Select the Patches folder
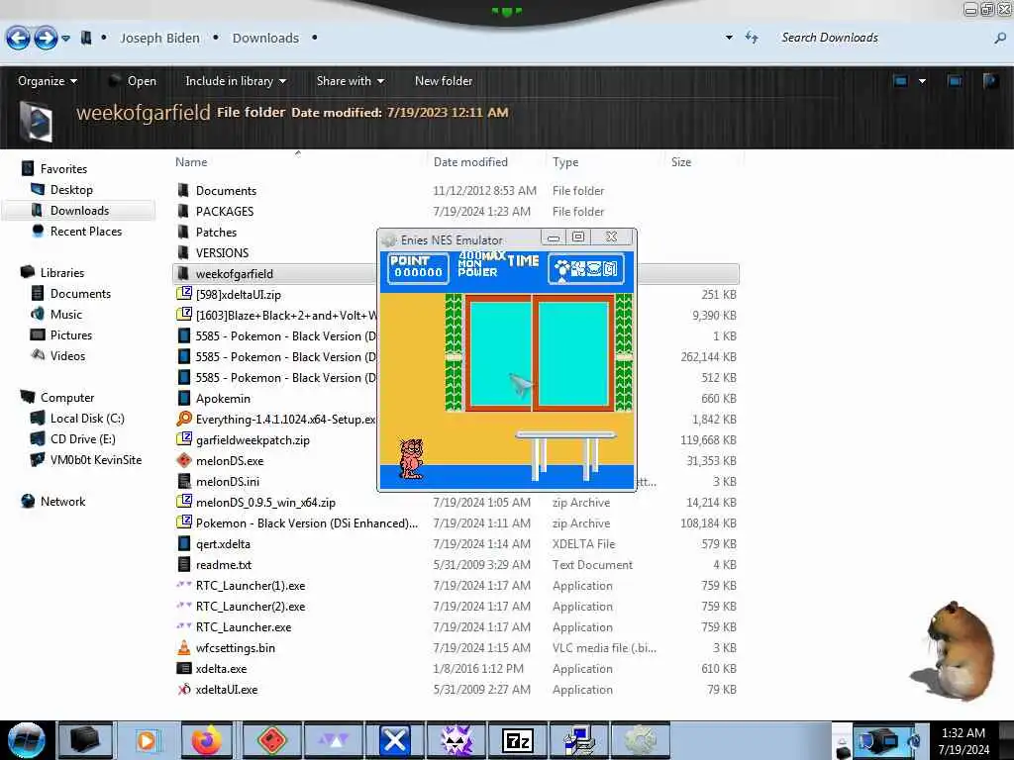Viewport: 1014px width, 760px height. pyautogui.click(x=216, y=232)
